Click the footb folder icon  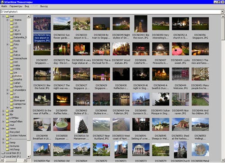[12, 41]
